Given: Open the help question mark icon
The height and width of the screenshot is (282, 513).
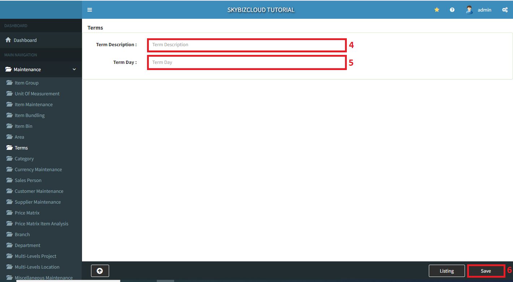Looking at the screenshot, I should pyautogui.click(x=452, y=10).
